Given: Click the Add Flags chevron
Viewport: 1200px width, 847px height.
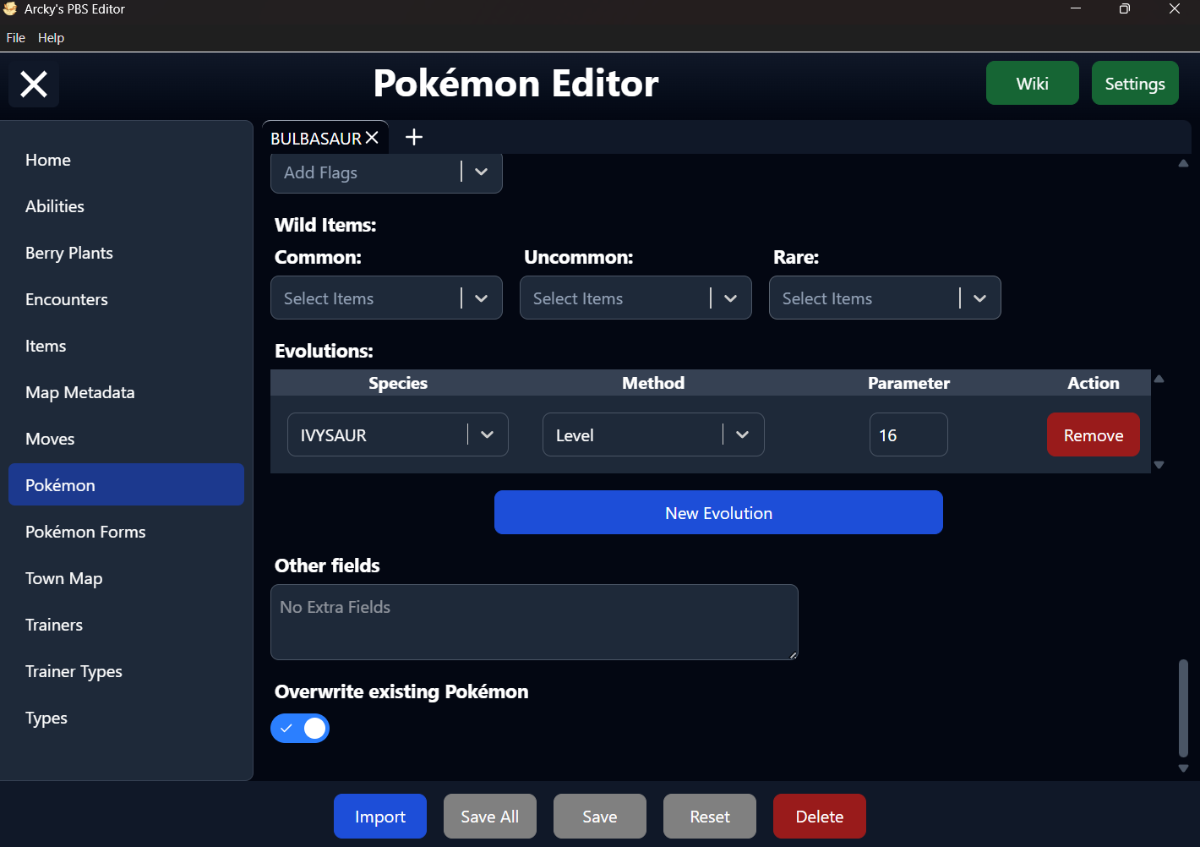Looking at the screenshot, I should click(x=482, y=172).
